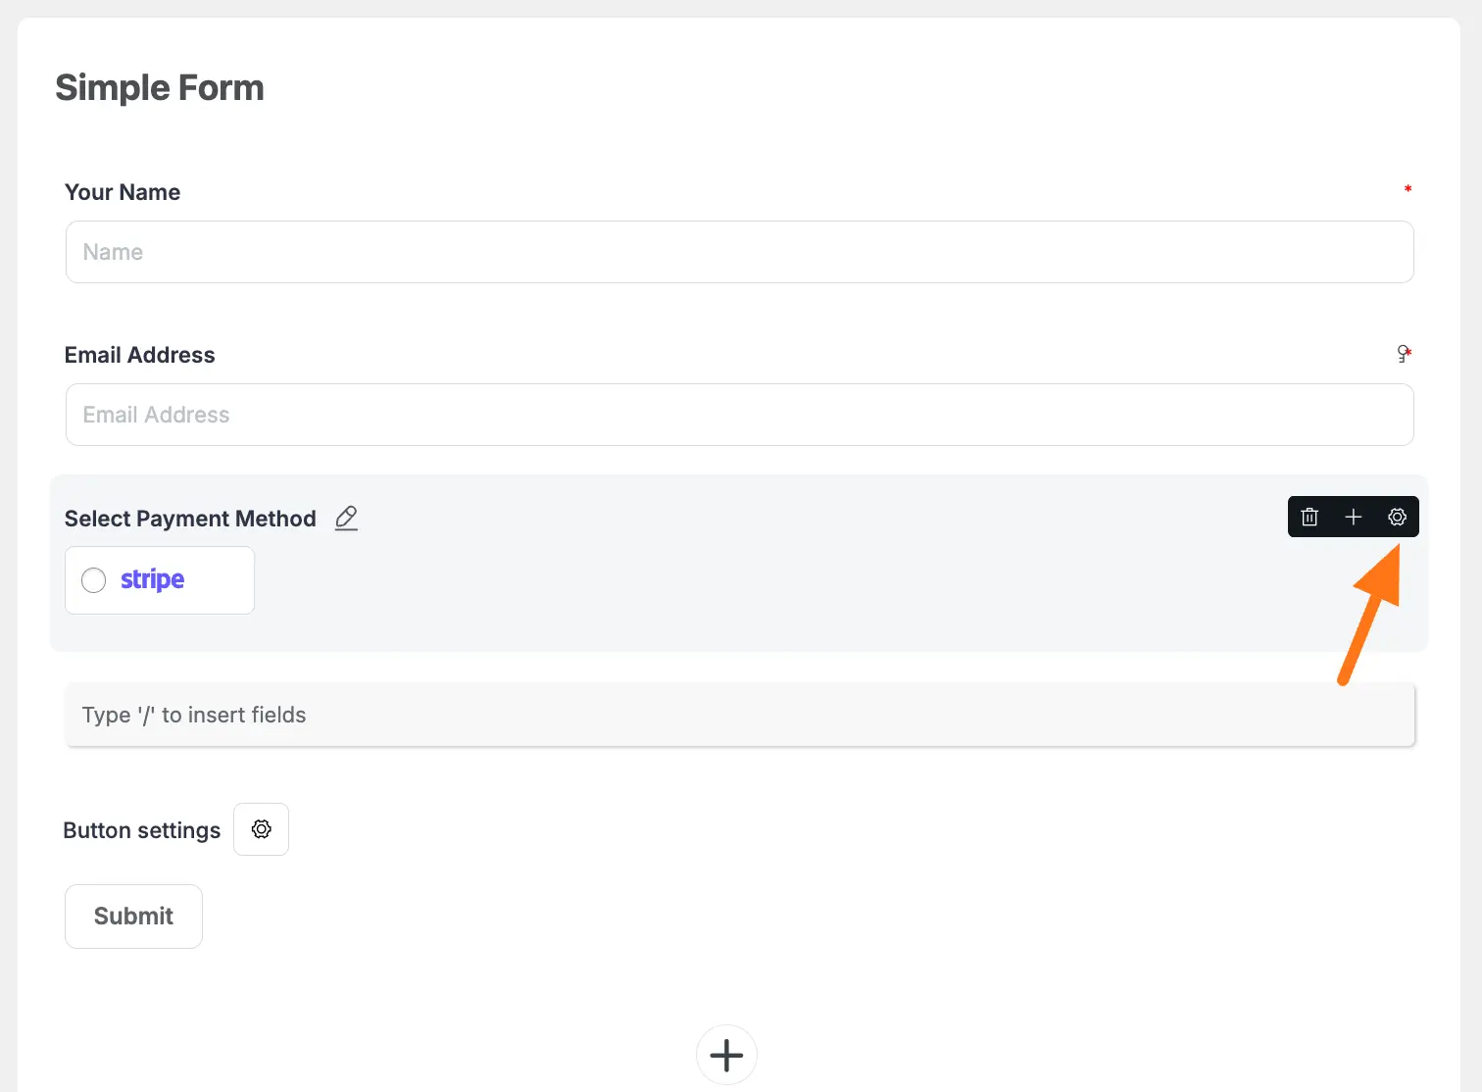Select the Stripe radio button
Viewport: 1482px width, 1092px height.
[94, 580]
